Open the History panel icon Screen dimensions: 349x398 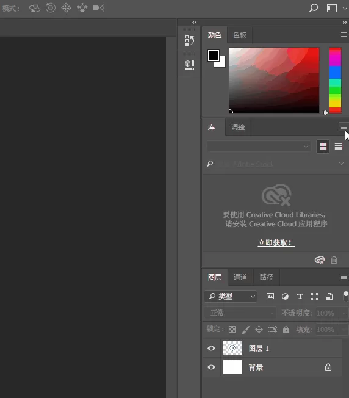click(189, 40)
